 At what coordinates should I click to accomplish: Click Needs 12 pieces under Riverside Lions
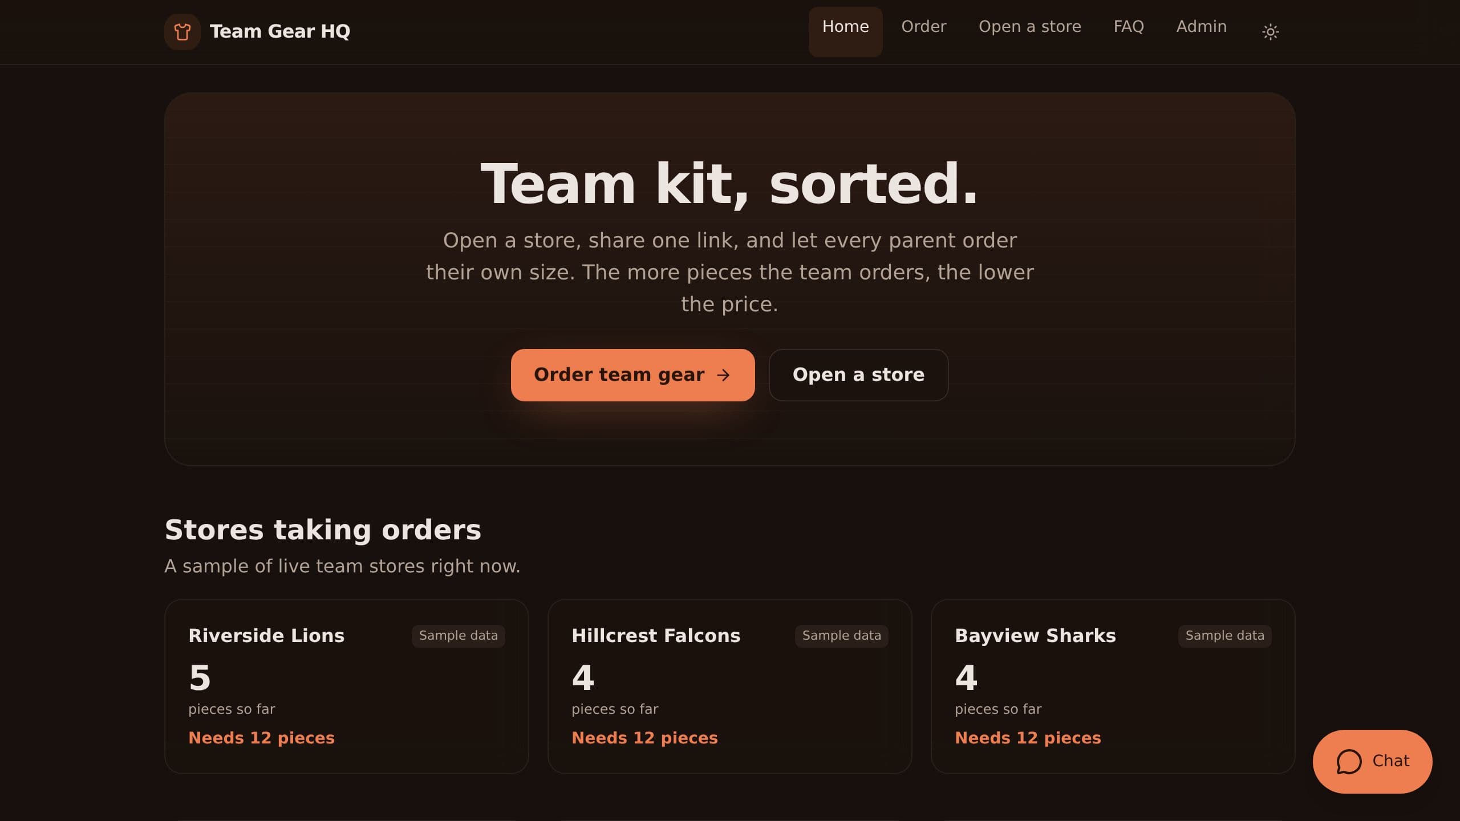[x=261, y=738]
